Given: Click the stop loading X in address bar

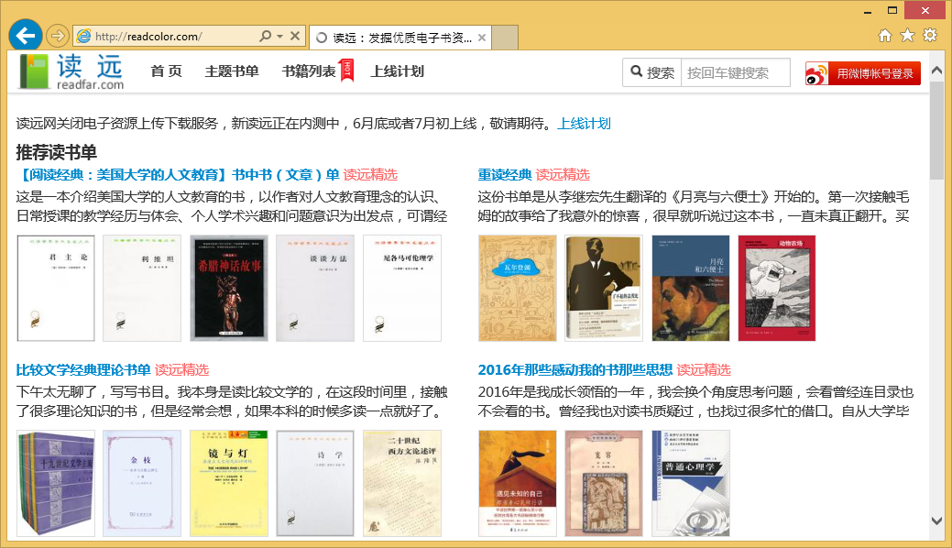Looking at the screenshot, I should 294,37.
